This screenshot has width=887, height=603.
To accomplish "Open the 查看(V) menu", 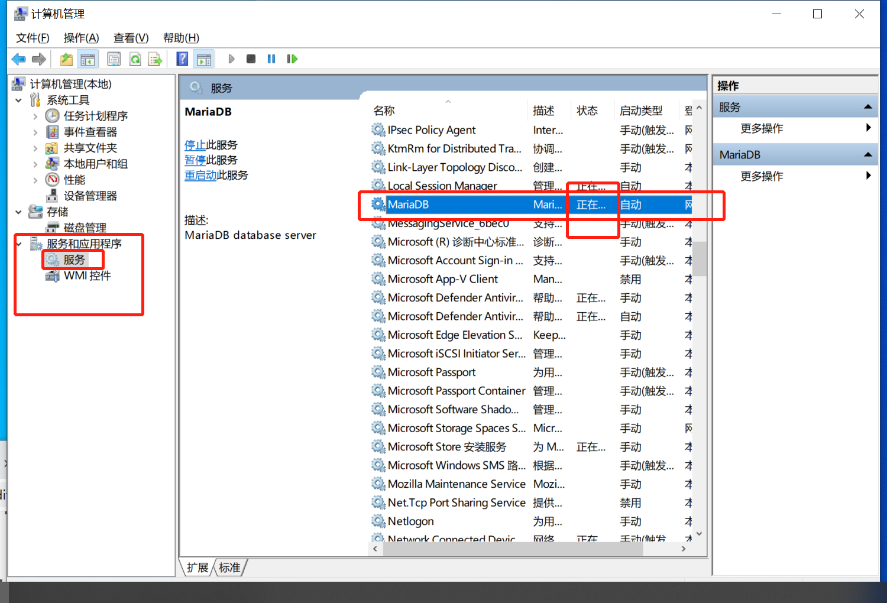I will coord(131,38).
